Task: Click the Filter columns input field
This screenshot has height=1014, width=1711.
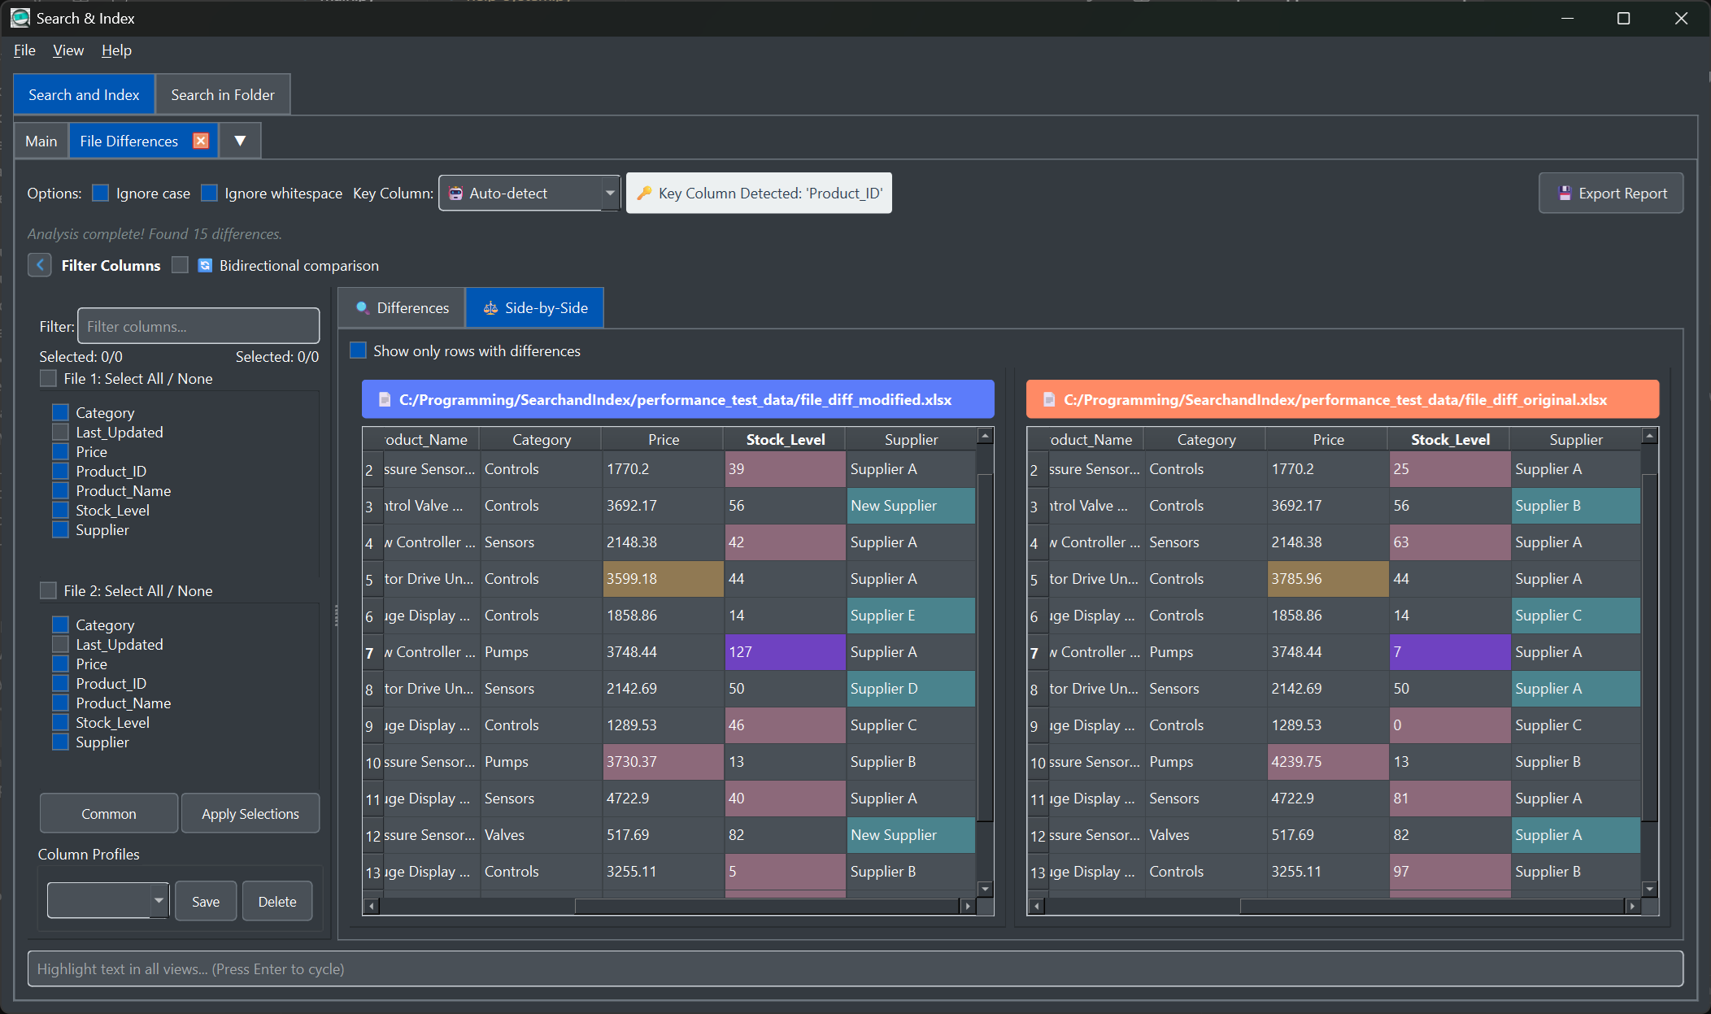Action: pyautogui.click(x=198, y=326)
